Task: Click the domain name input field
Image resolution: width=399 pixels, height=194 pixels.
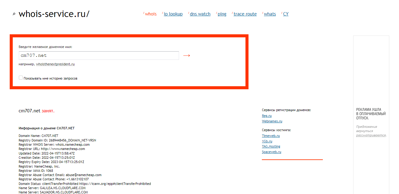Action: click(x=99, y=56)
